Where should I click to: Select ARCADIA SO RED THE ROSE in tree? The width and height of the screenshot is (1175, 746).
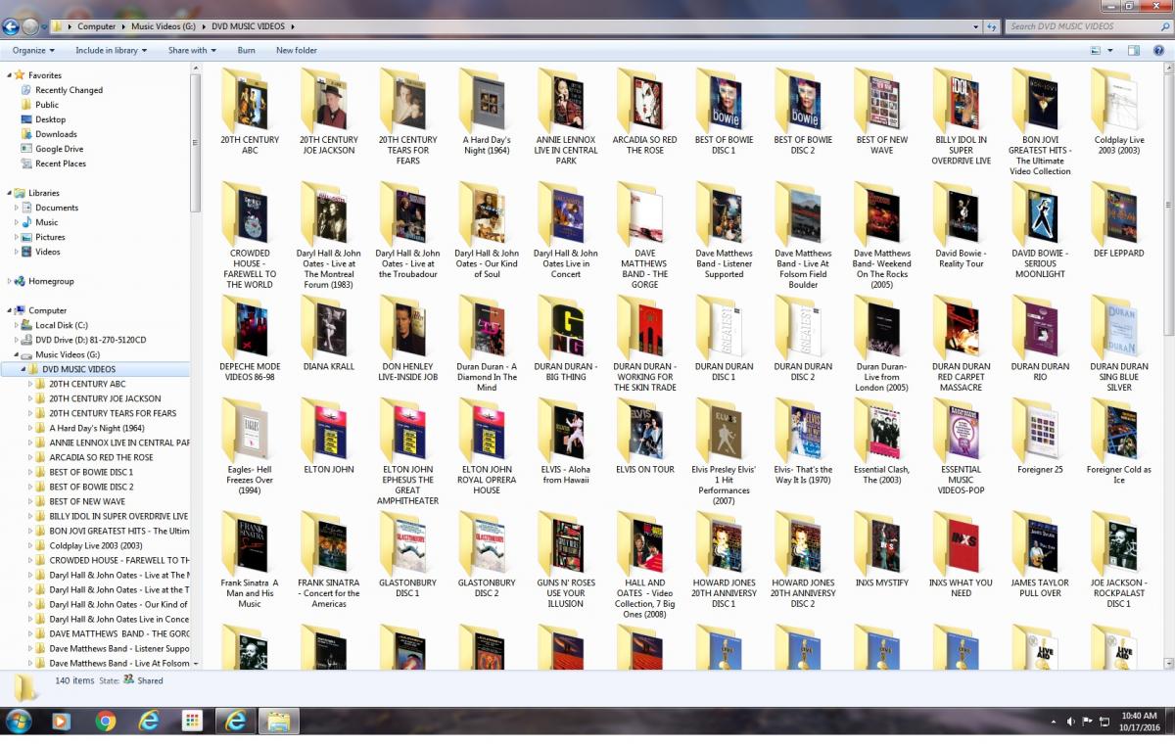tap(101, 457)
